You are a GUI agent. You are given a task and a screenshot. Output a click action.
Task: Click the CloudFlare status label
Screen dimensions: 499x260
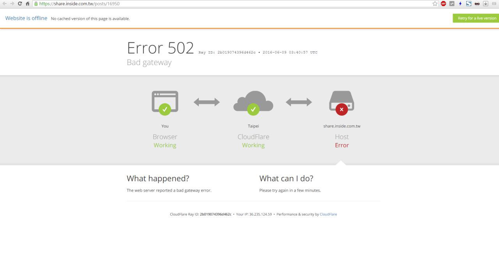253,137
